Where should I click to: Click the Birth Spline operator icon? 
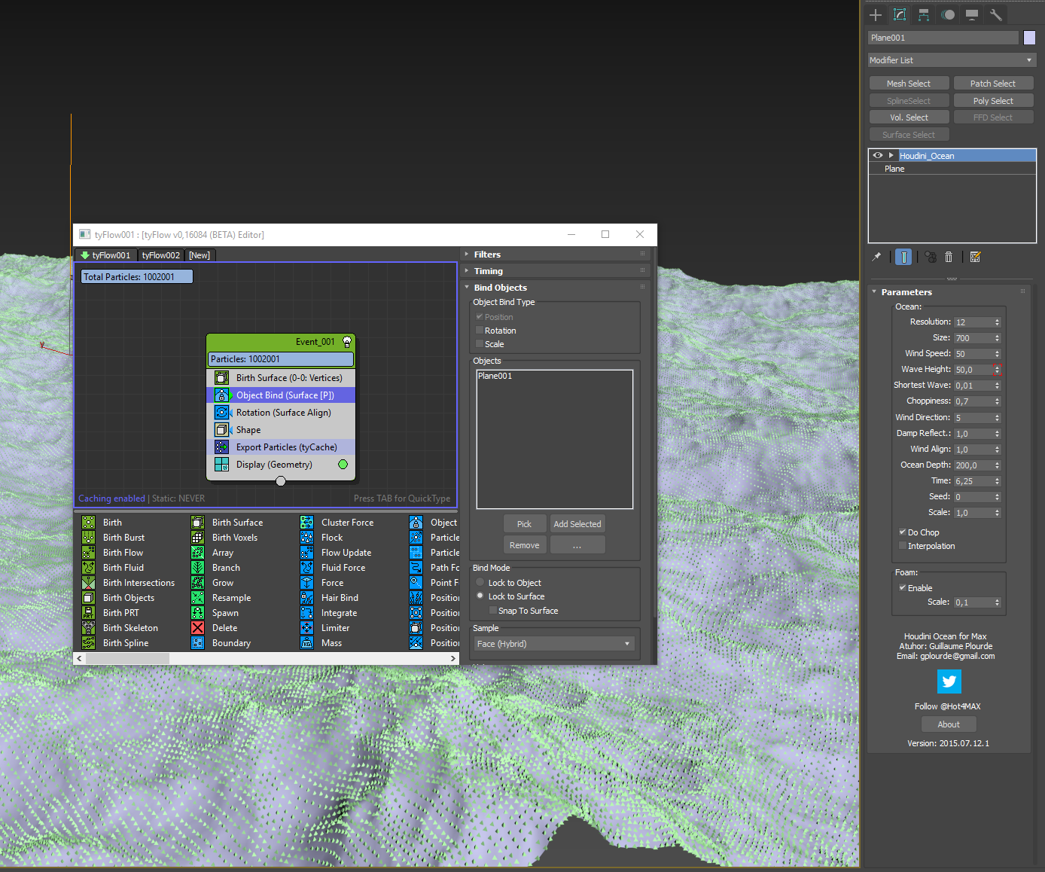(89, 643)
